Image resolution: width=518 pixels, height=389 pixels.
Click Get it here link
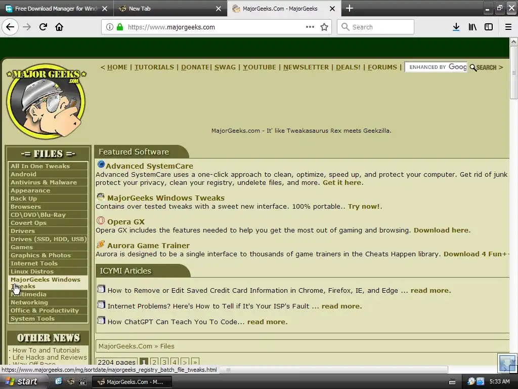click(342, 182)
